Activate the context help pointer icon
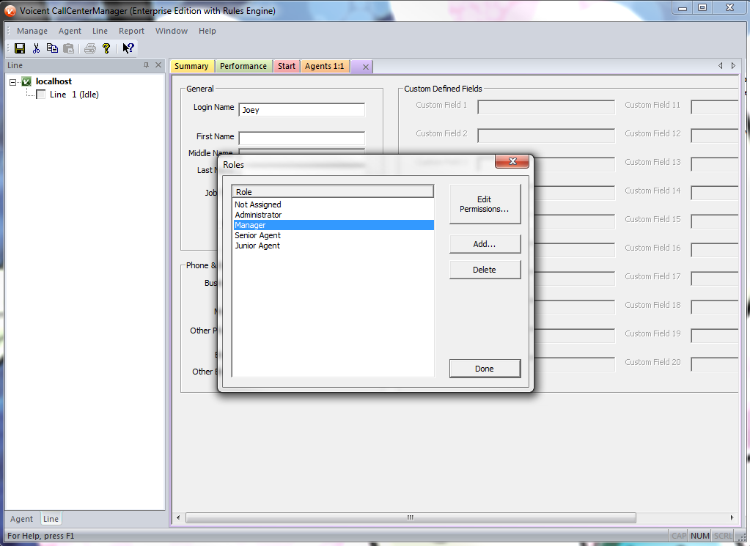Viewport: 750px width, 546px height. pyautogui.click(x=128, y=48)
